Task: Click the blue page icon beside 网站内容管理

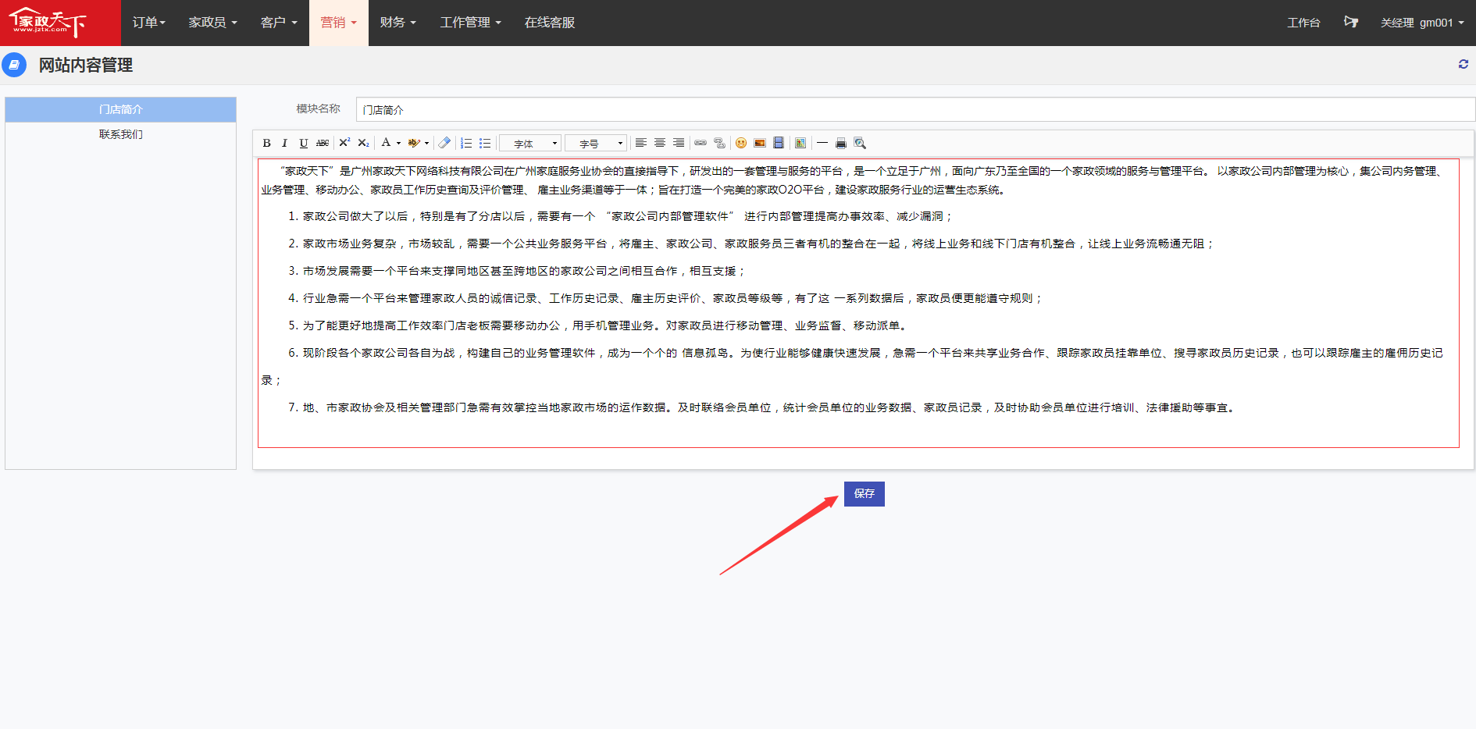Action: (14, 65)
